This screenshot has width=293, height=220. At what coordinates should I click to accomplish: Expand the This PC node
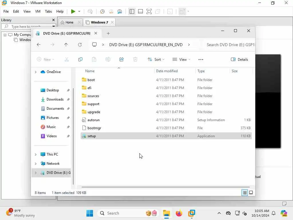coord(35,154)
